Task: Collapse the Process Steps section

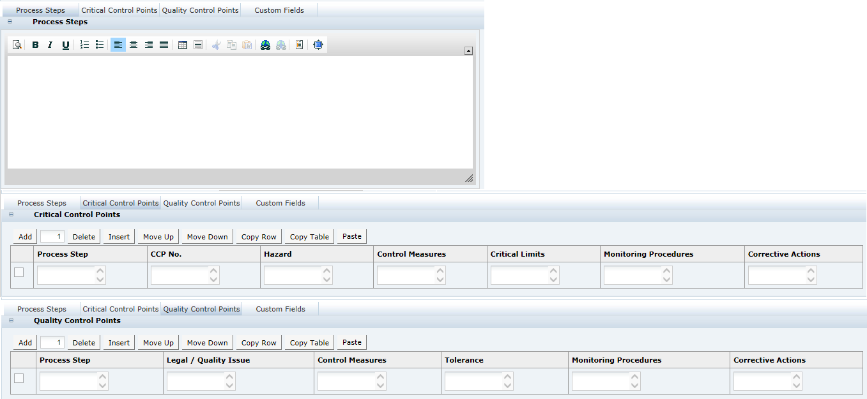Action: click(x=10, y=21)
